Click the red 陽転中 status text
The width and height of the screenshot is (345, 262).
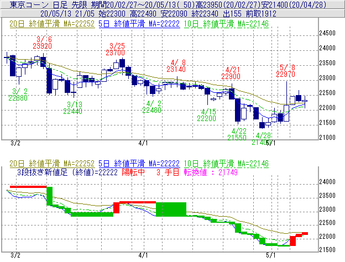(x=133, y=172)
